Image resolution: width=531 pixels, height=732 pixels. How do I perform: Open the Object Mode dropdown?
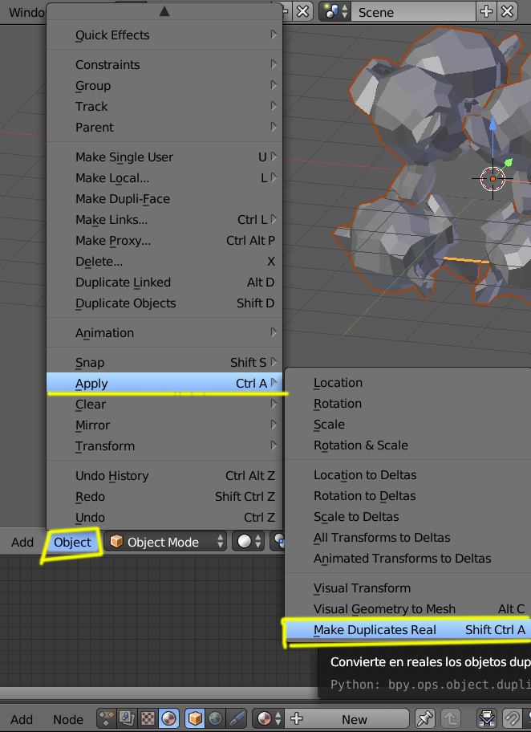coord(165,542)
